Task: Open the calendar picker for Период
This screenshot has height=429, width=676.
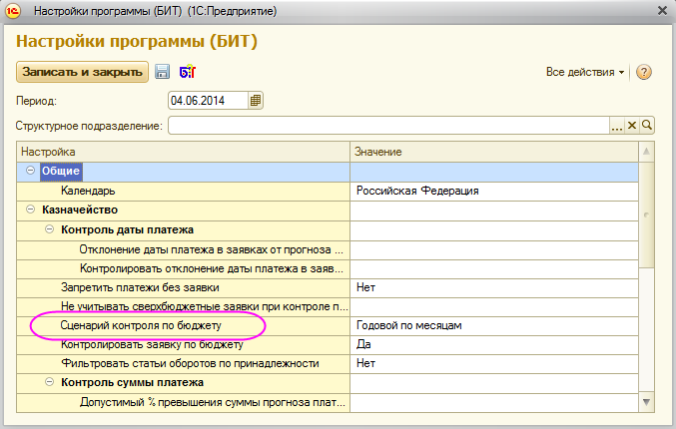Action: [256, 101]
